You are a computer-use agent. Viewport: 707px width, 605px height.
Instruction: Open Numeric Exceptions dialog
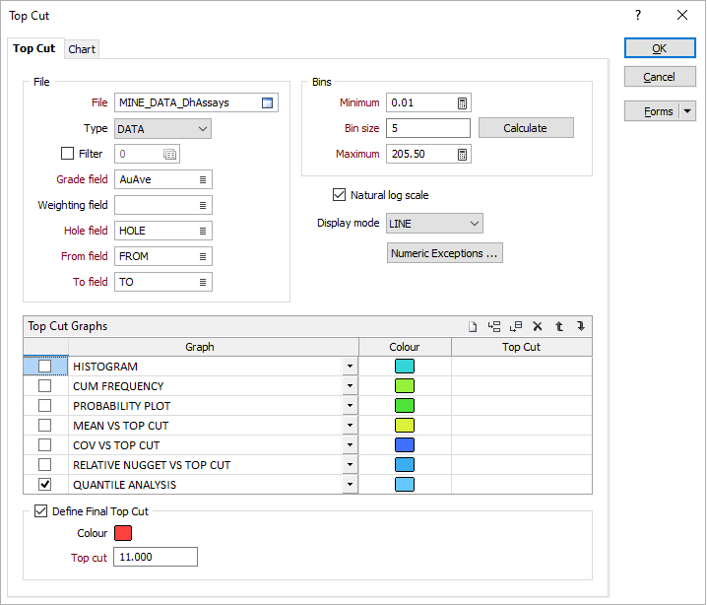(x=445, y=253)
